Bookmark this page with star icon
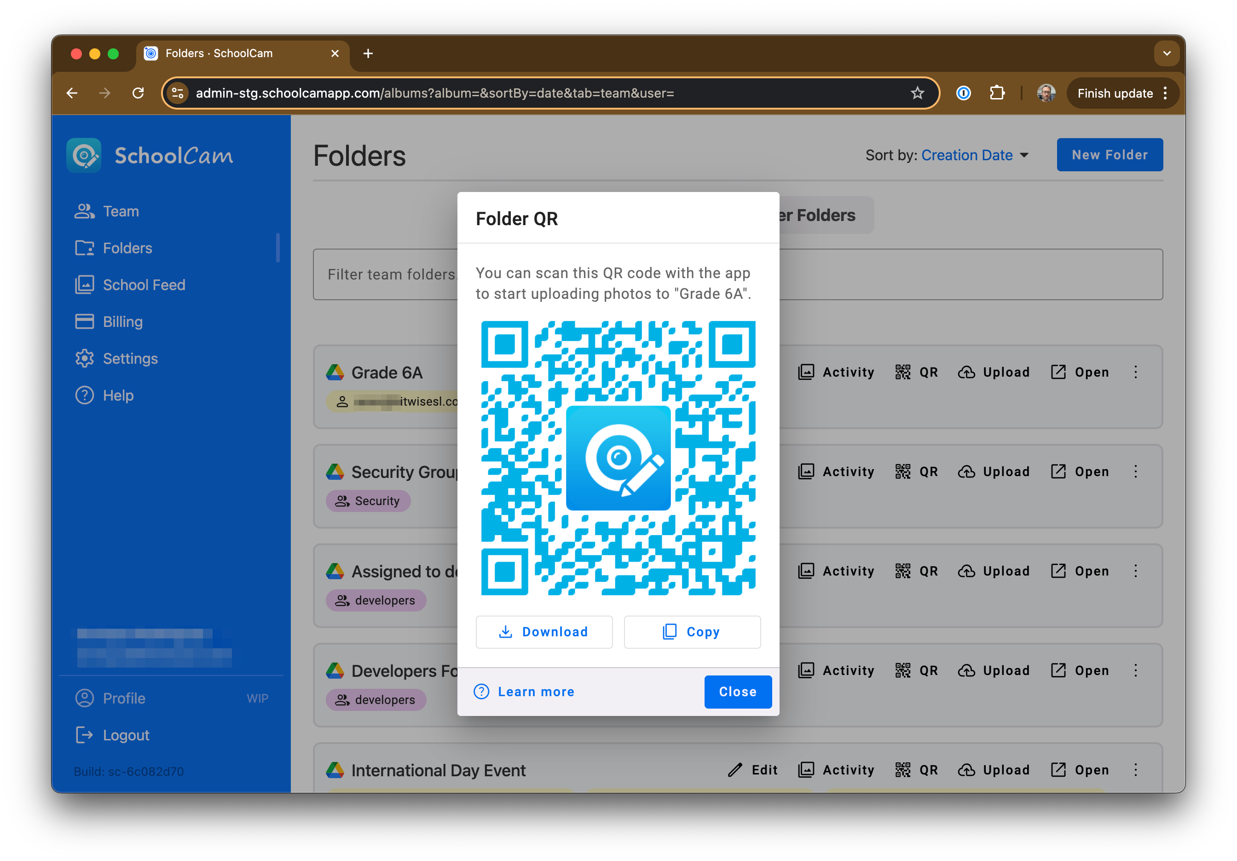 click(x=917, y=93)
